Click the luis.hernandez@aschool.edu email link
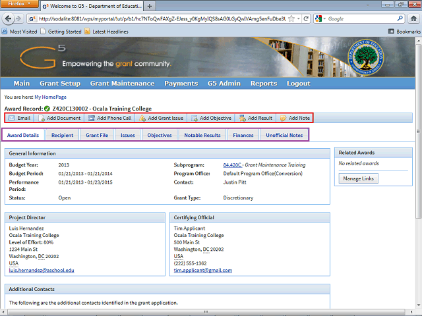 pos(42,271)
